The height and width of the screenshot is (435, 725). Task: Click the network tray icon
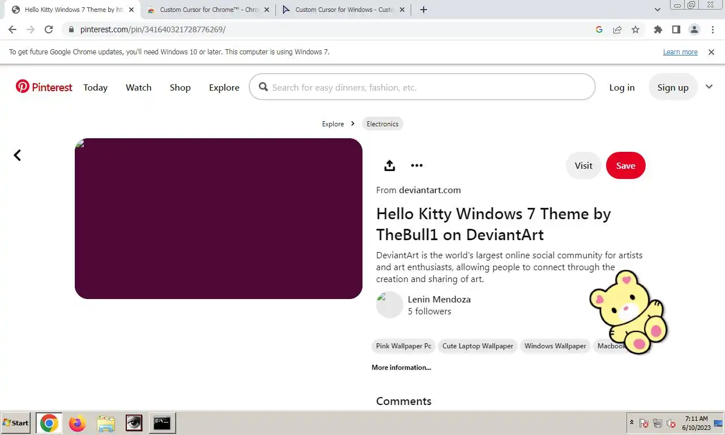click(658, 423)
